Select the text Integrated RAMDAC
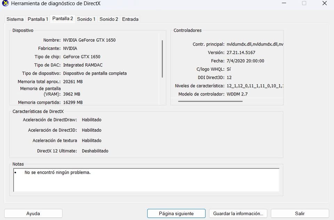 pyautogui.click(x=83, y=65)
